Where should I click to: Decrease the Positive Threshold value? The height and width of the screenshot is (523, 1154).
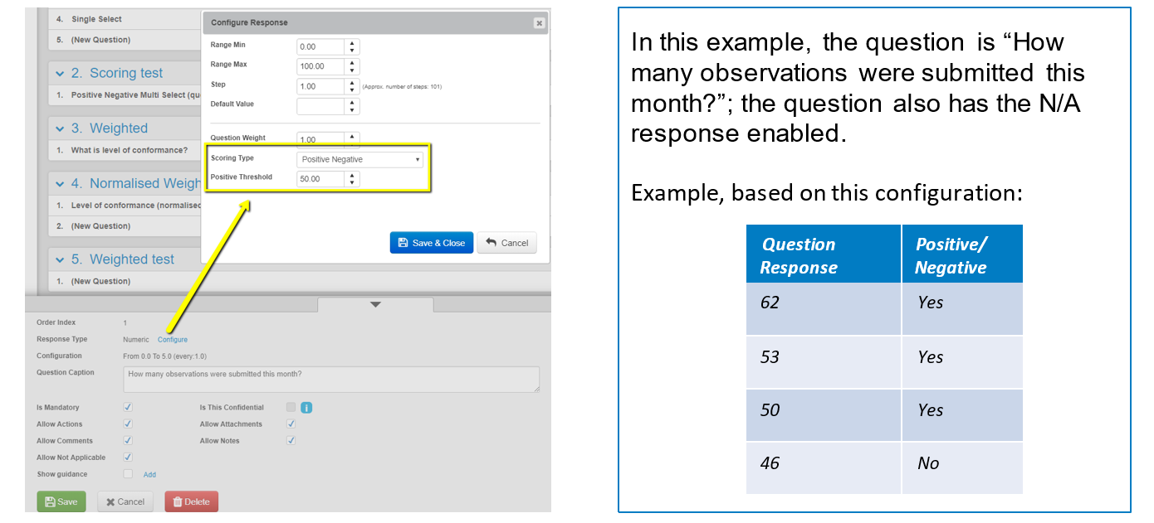[x=353, y=182]
